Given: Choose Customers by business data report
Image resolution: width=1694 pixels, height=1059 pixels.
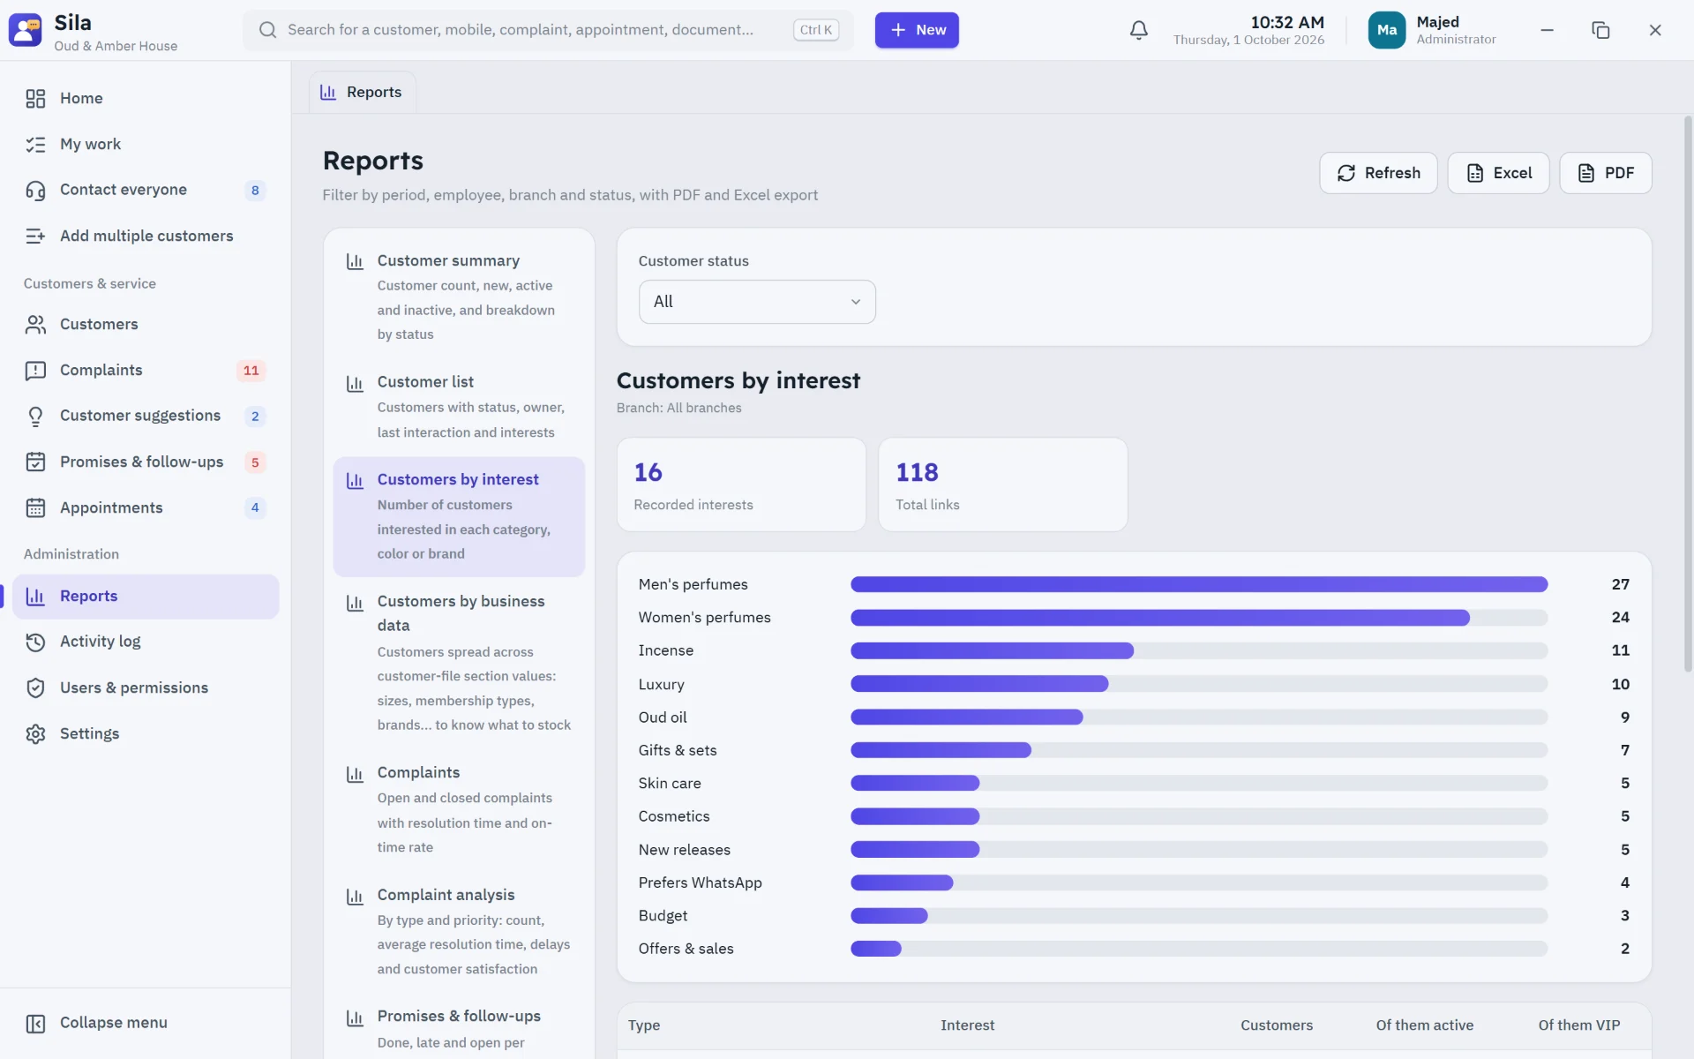Looking at the screenshot, I should 459,663.
